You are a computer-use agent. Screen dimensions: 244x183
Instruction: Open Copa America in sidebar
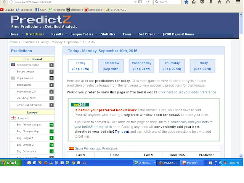click(25, 78)
